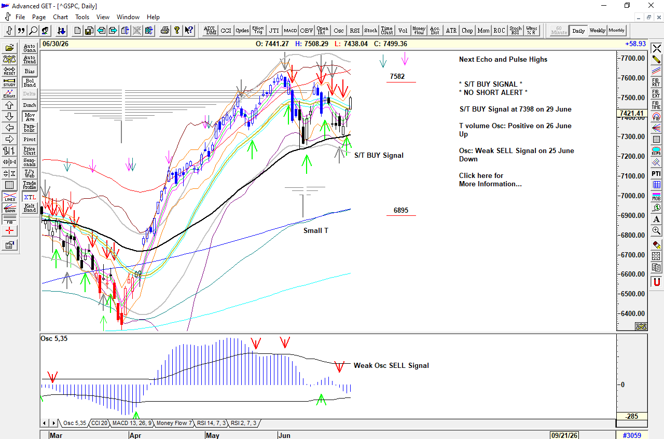Screen dimensions: 664x439
Task: Click the price scale adjust icon below 6400
Action: 641,326
